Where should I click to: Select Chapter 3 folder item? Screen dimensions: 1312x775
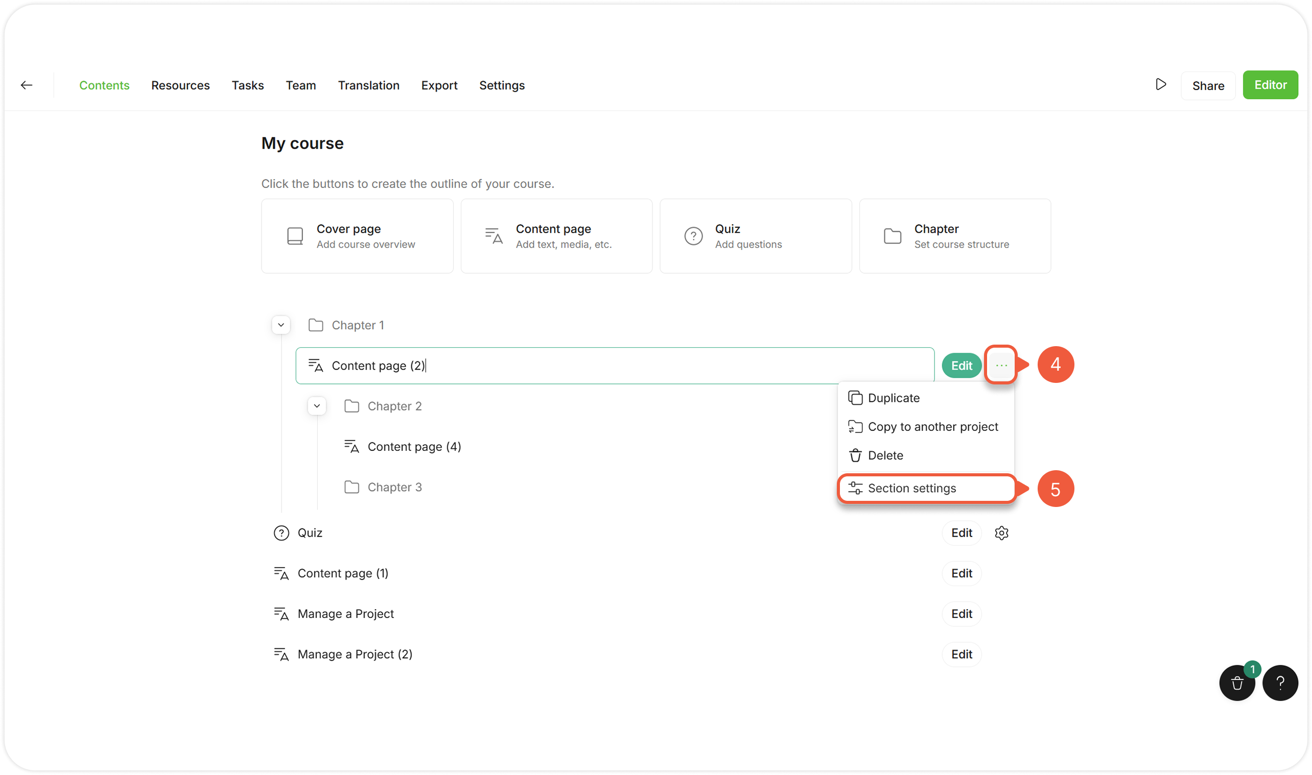pos(394,487)
